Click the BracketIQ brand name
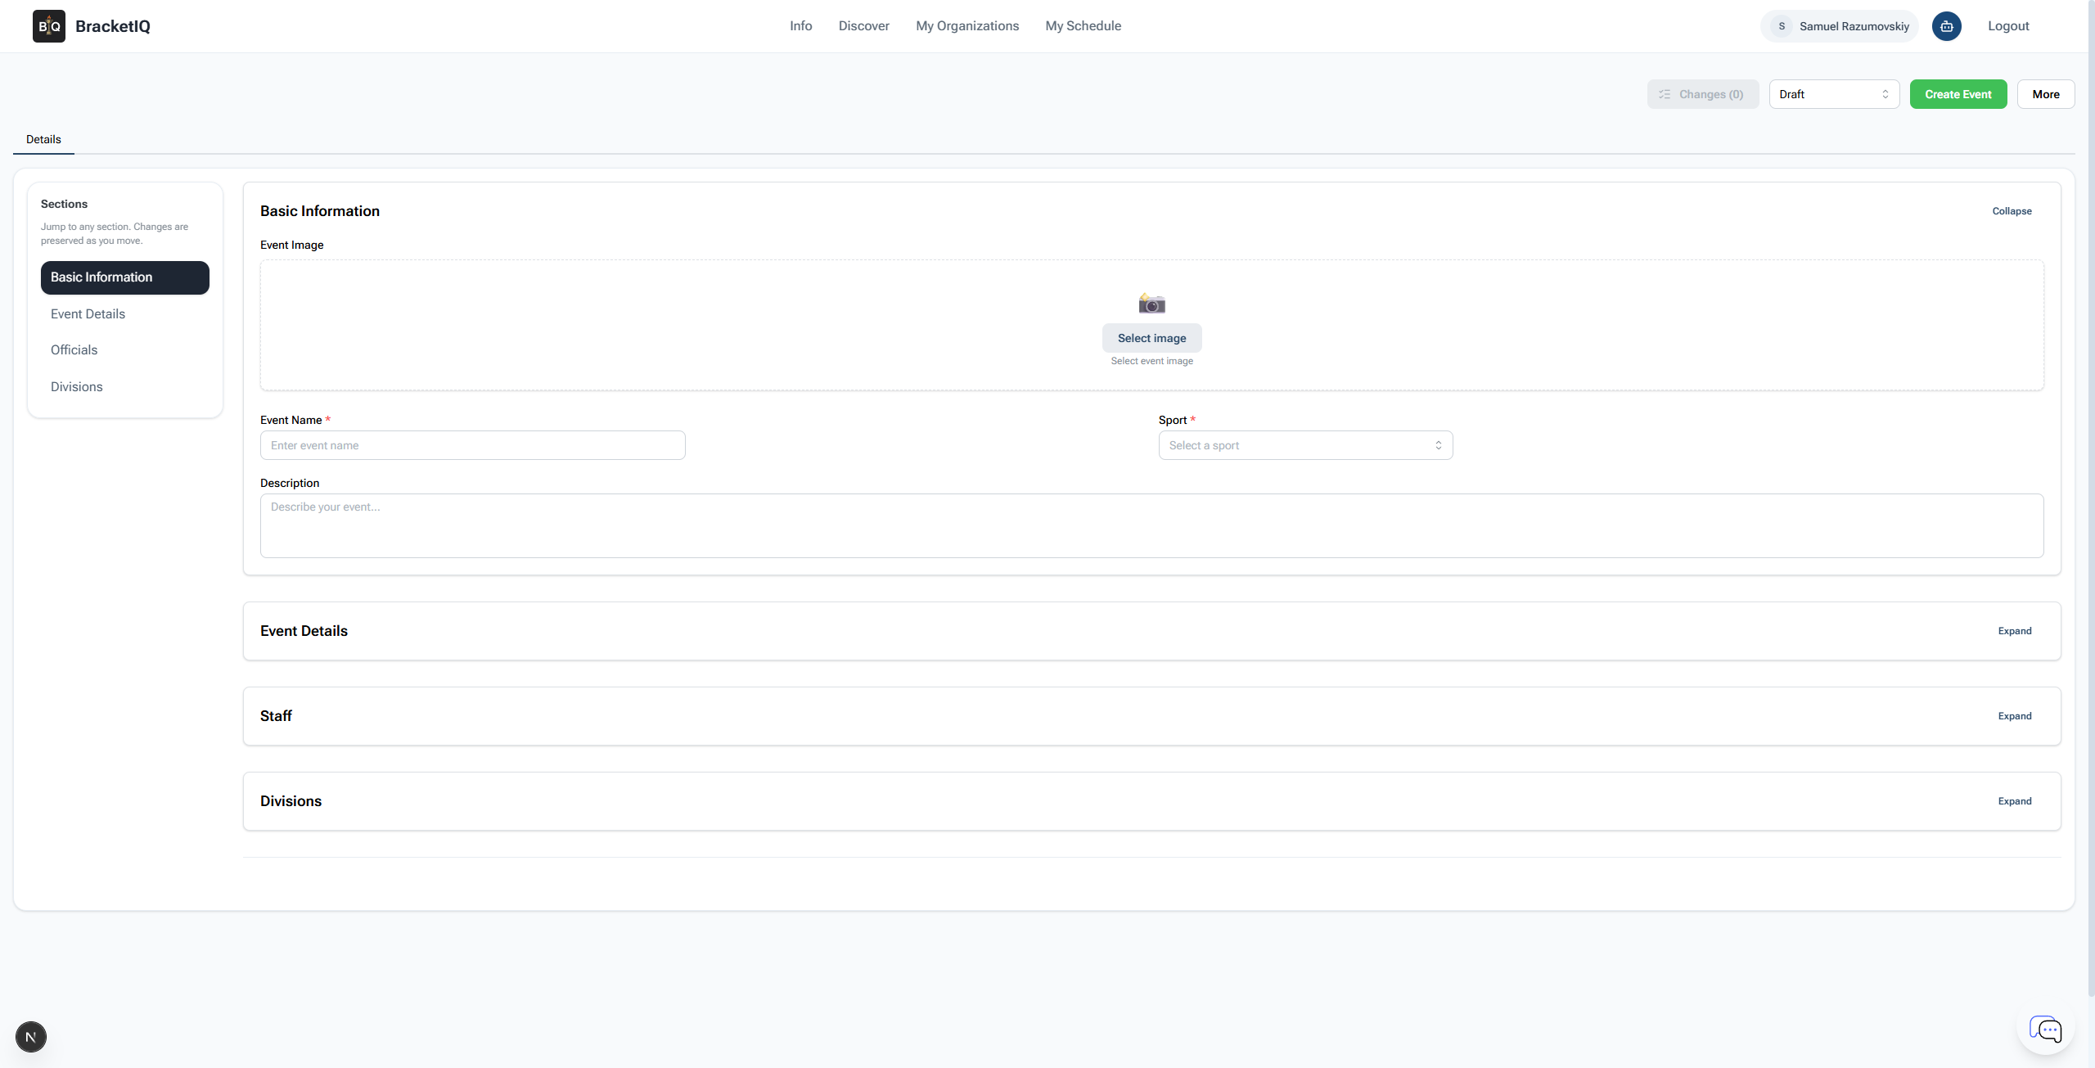The height and width of the screenshot is (1068, 2095). [x=113, y=26]
